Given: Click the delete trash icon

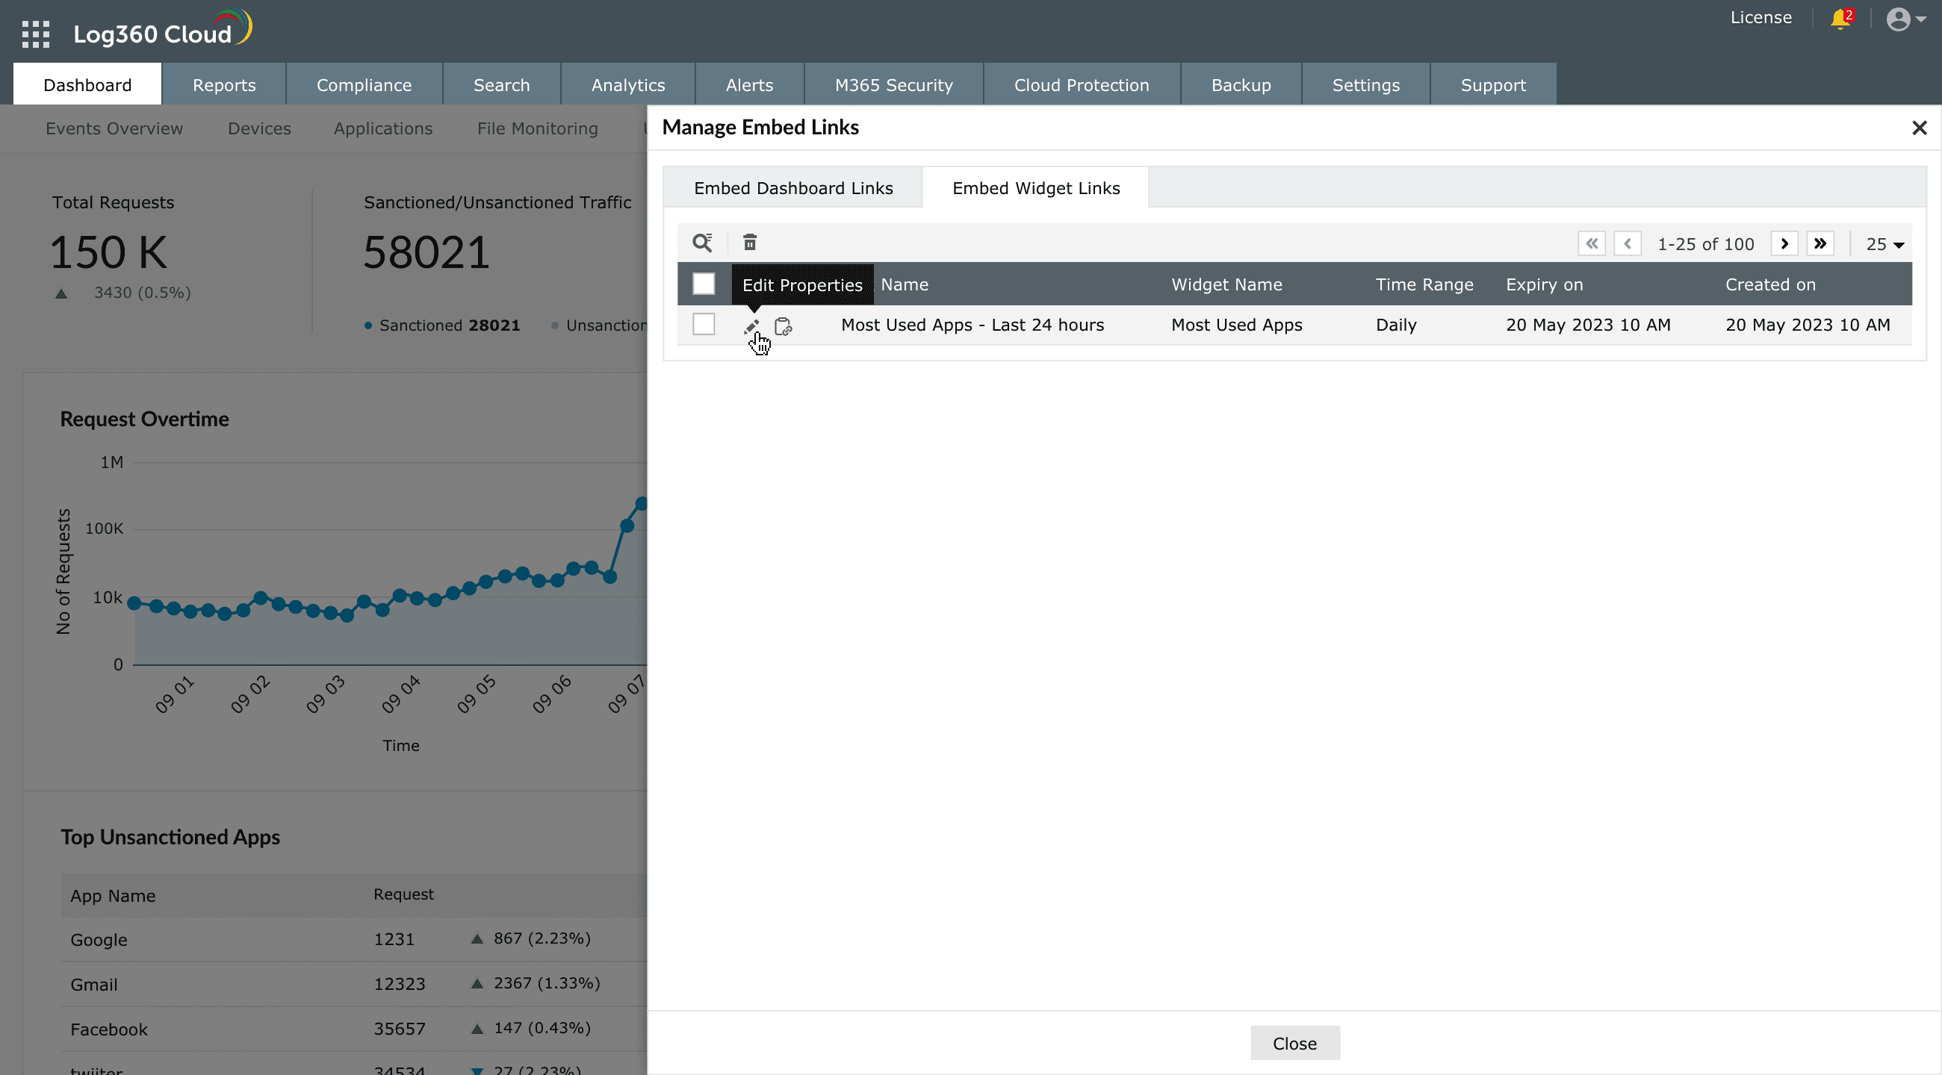Looking at the screenshot, I should click(x=749, y=243).
